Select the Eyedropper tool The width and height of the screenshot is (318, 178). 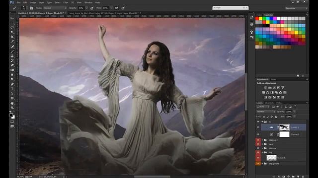tap(12, 42)
